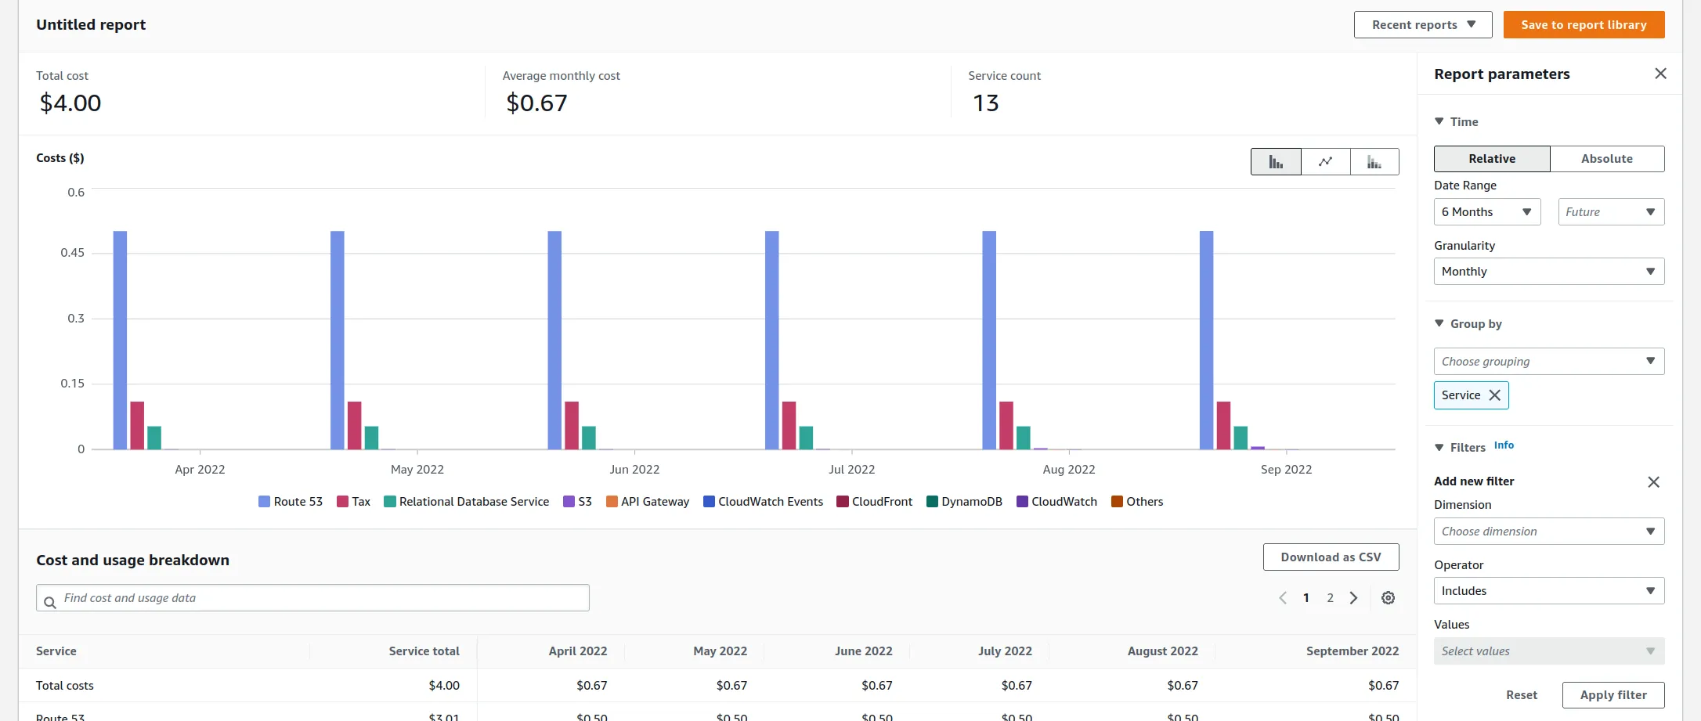Close the Report parameters panel

point(1660,74)
